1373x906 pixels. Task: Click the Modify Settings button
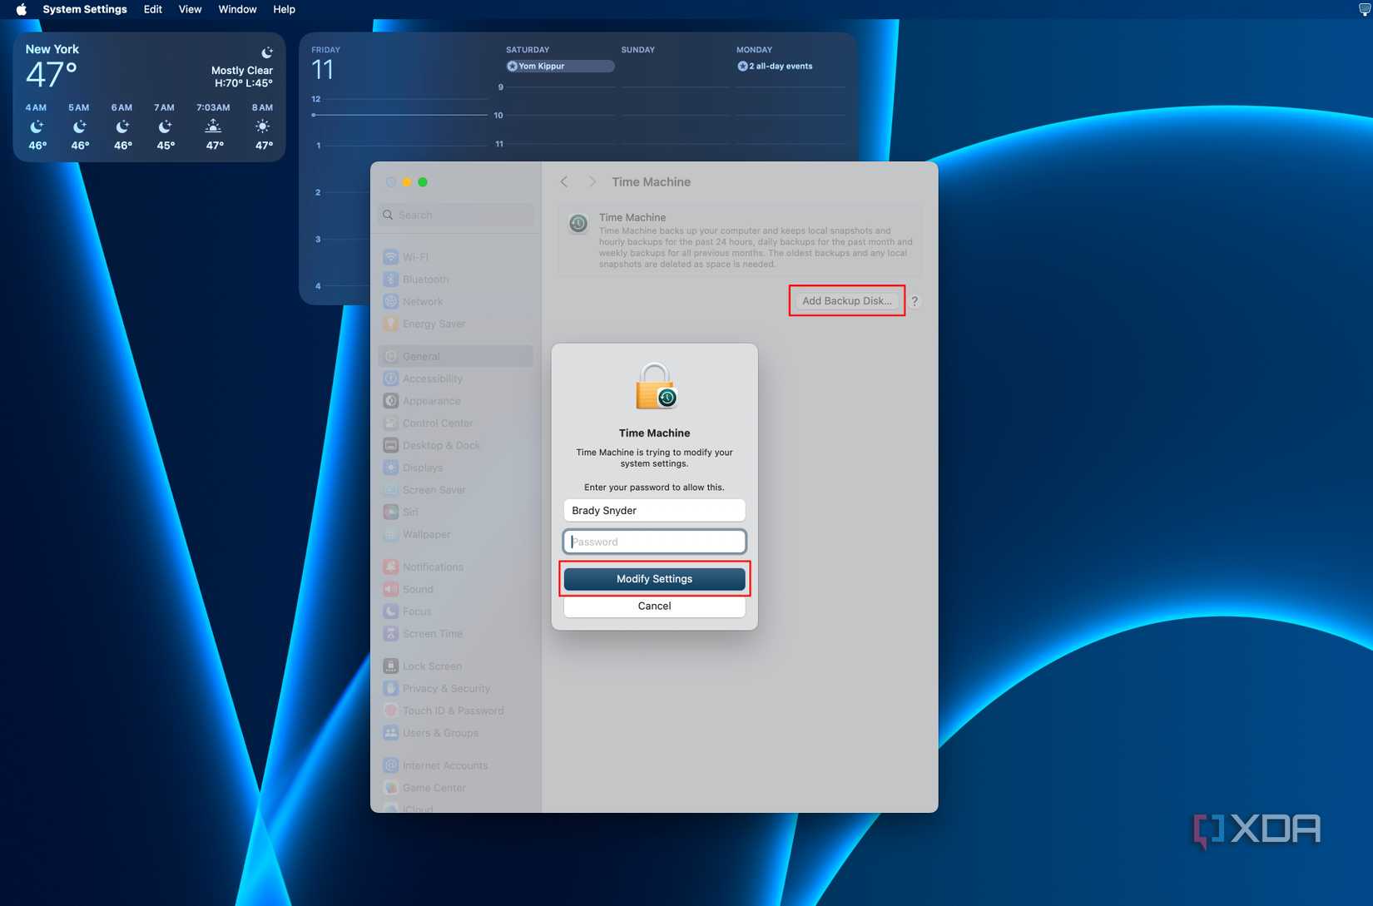point(654,579)
